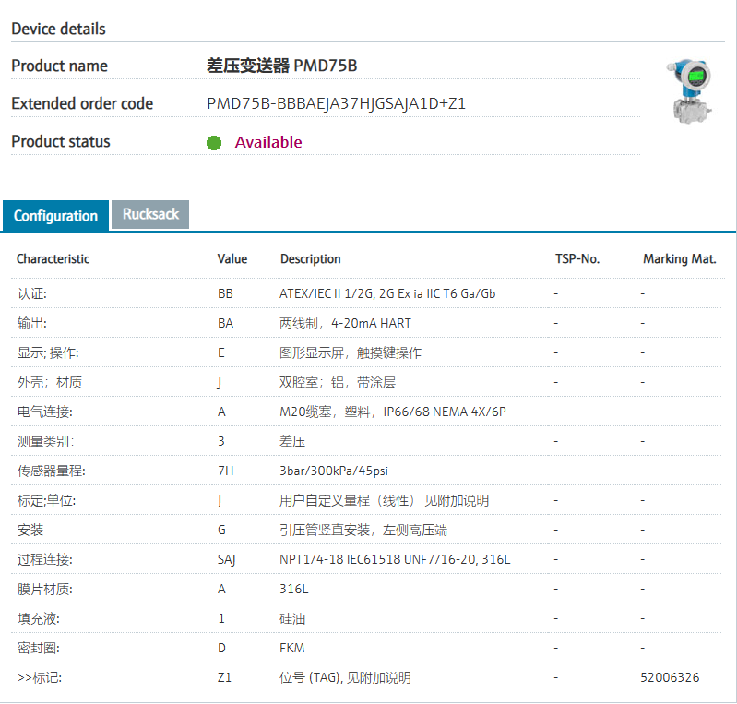
Task: Click the Marking Mat. column header
Action: pos(679,259)
